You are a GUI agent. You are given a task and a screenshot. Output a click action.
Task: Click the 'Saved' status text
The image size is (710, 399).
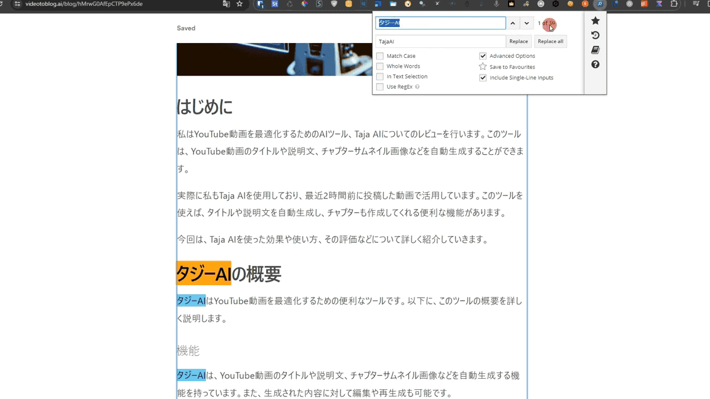(185, 28)
